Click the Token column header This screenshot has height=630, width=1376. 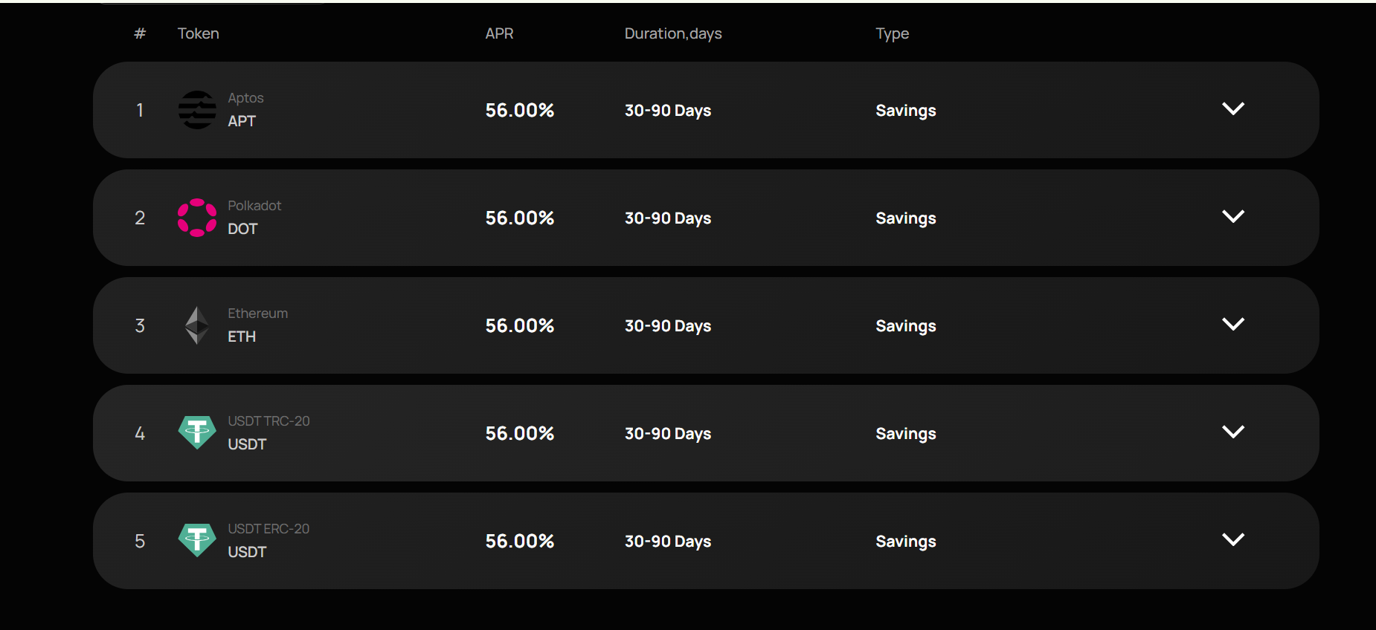click(x=198, y=33)
